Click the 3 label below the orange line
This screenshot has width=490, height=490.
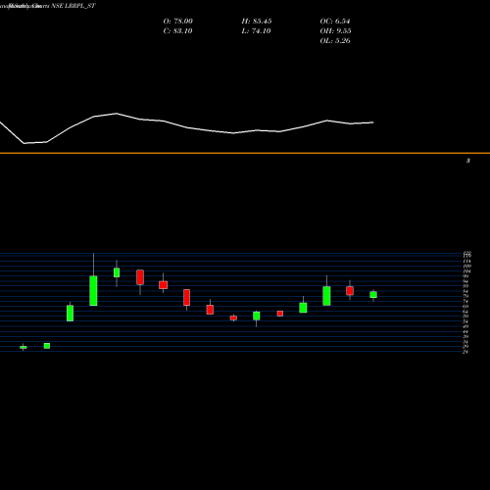coord(468,161)
